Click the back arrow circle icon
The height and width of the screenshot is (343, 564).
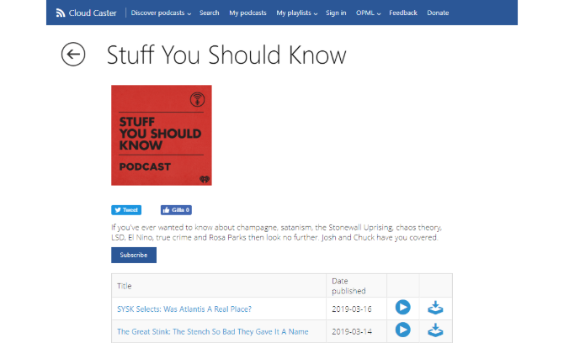pyautogui.click(x=73, y=55)
